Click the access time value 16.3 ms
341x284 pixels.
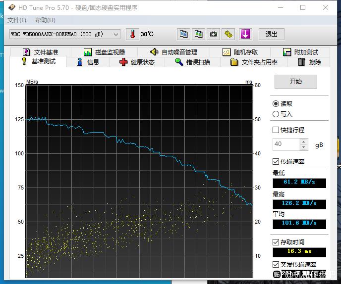[x=299, y=252]
